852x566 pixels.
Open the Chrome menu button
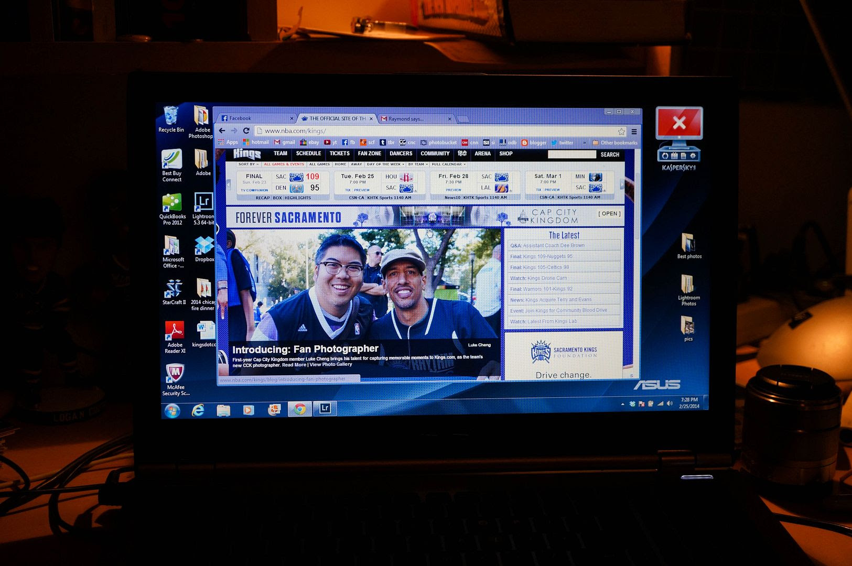click(634, 132)
